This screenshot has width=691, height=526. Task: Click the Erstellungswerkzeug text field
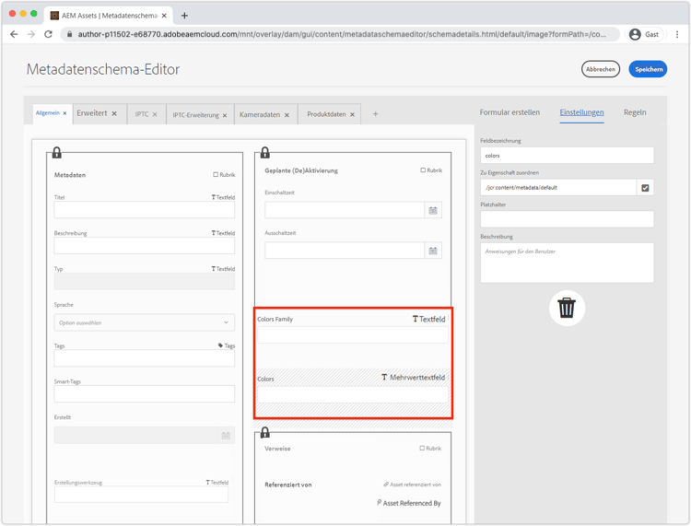141,495
